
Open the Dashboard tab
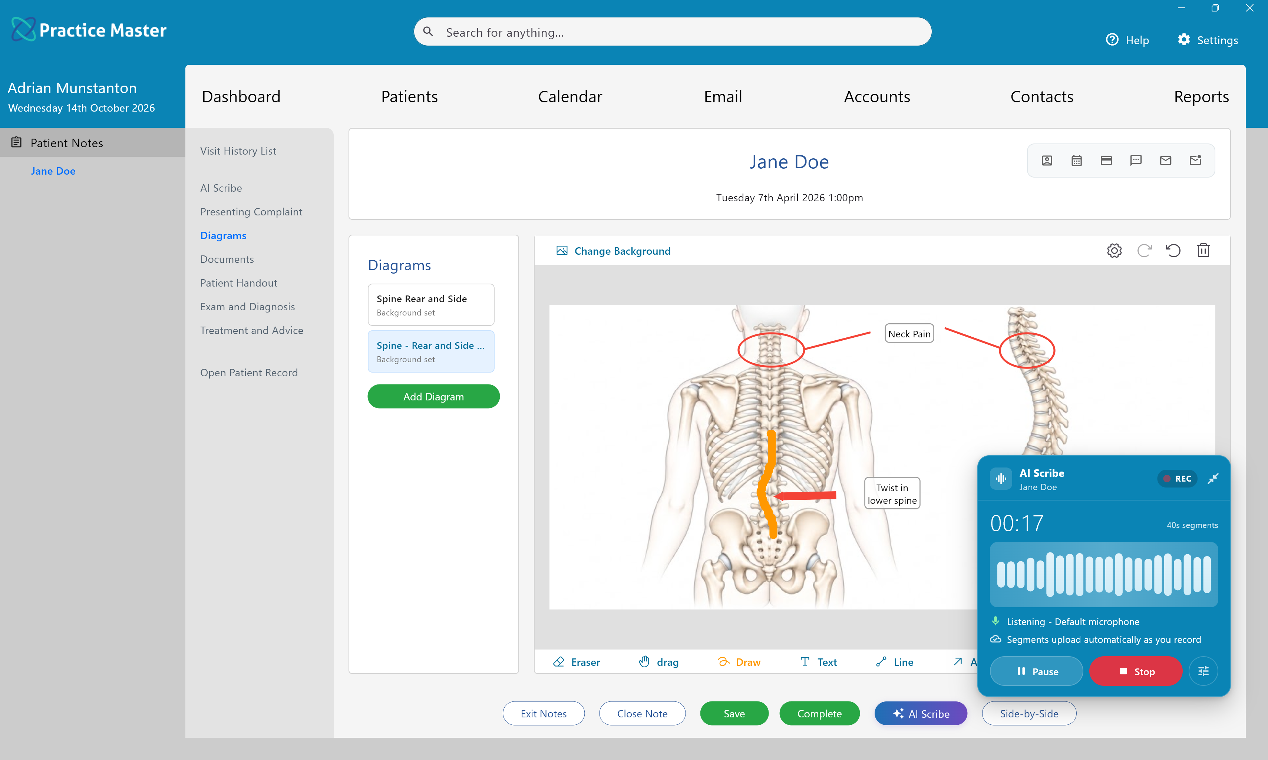tap(241, 97)
